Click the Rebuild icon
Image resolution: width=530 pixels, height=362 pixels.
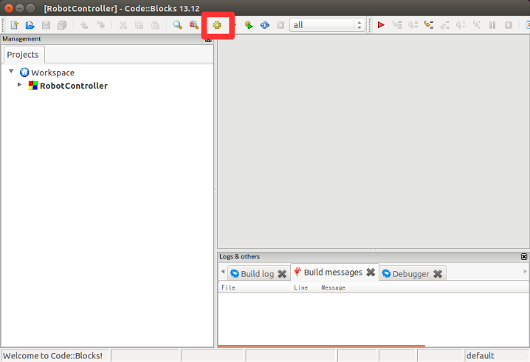click(264, 25)
